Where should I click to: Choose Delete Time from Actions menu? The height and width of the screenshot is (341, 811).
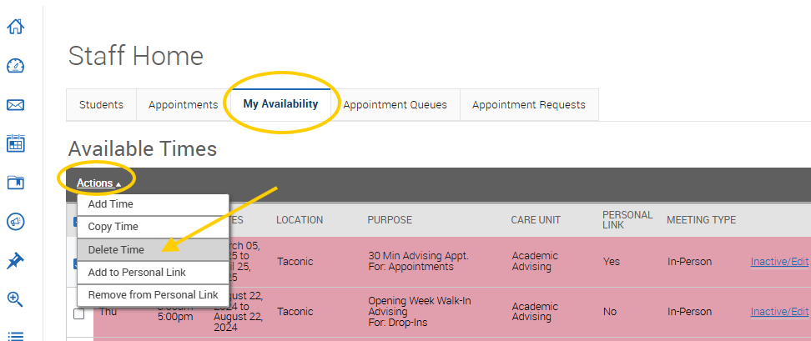[x=116, y=249]
